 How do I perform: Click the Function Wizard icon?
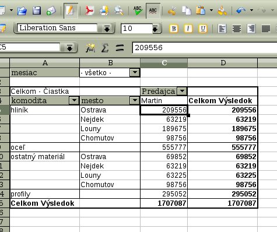(x=90, y=48)
